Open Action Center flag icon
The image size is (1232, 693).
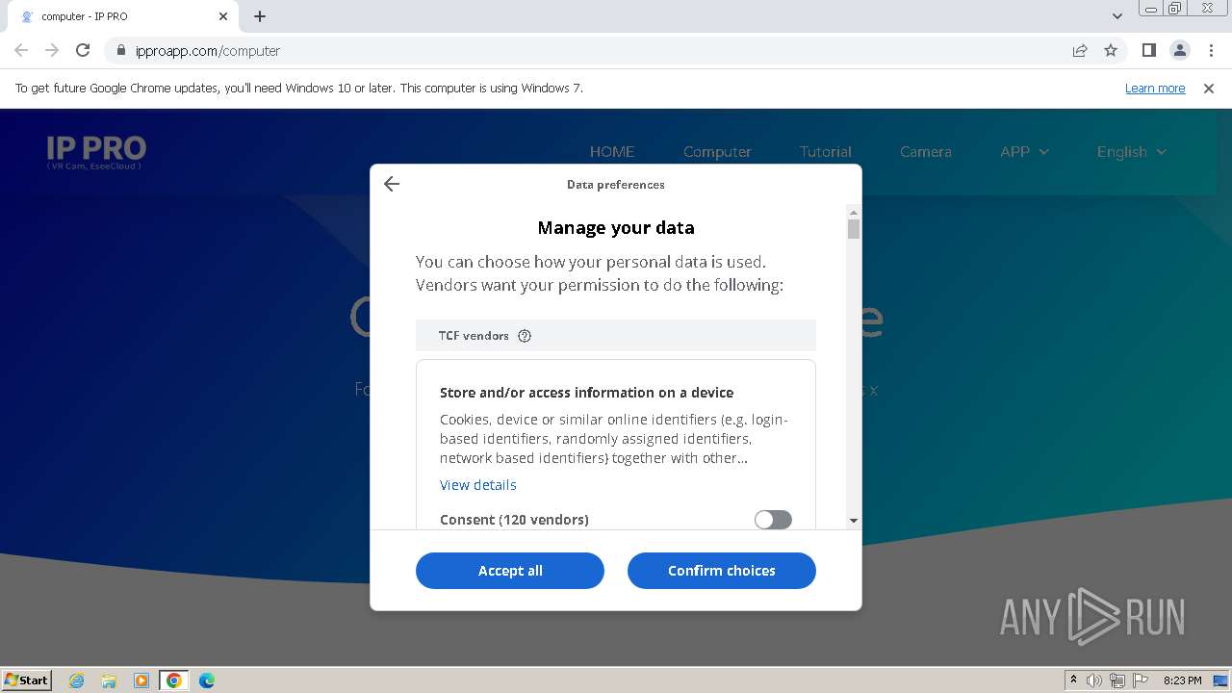coord(1140,680)
